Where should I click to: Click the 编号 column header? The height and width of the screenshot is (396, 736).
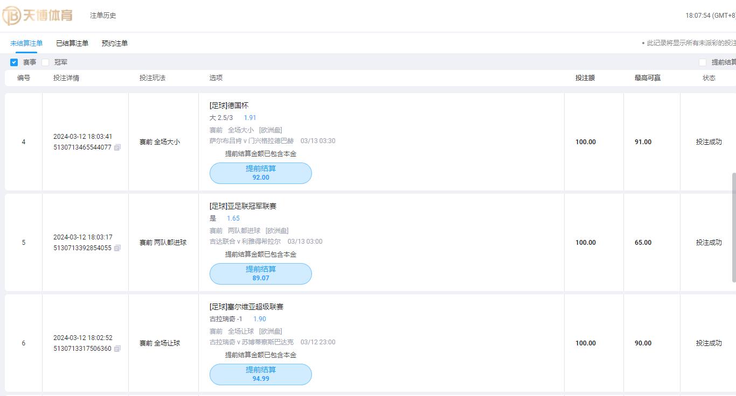tap(24, 78)
